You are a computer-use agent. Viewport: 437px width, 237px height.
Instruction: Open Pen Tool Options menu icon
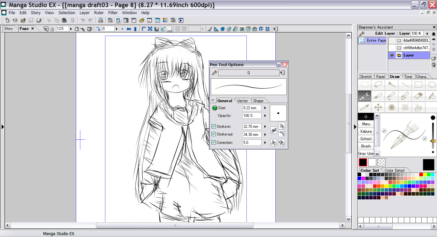(x=283, y=73)
